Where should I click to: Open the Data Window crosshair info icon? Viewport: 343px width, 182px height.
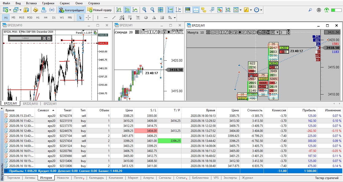[212, 10]
